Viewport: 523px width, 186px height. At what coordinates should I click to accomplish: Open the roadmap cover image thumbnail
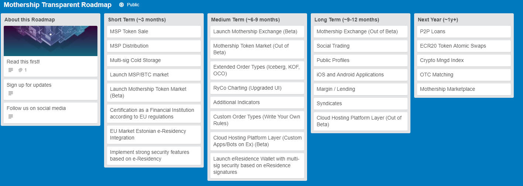tap(51, 41)
